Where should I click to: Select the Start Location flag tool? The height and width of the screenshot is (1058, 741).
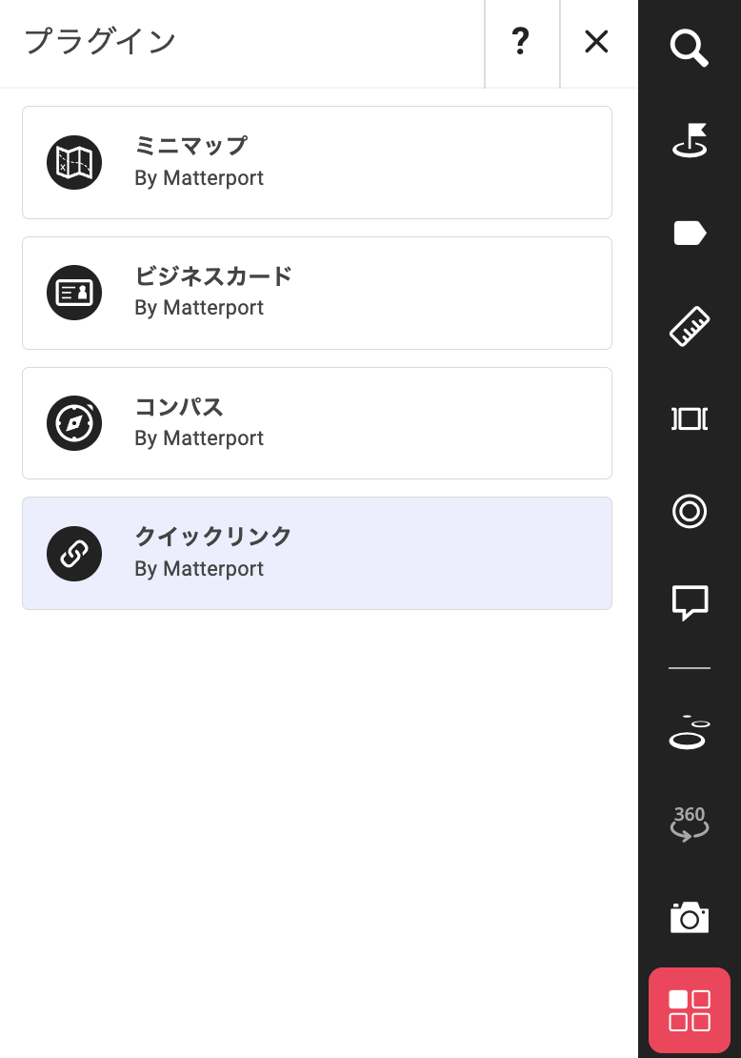(689, 140)
